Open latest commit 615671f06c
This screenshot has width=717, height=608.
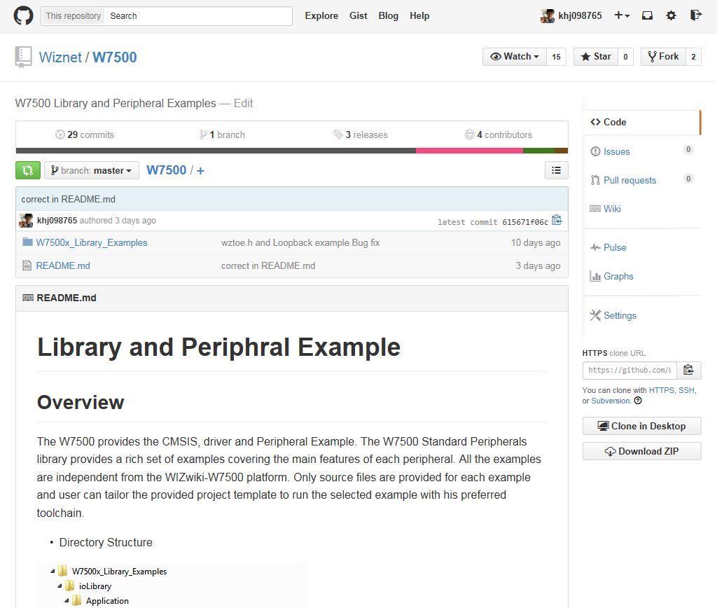525,222
